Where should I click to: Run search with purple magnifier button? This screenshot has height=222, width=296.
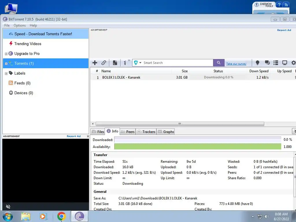[219, 63]
